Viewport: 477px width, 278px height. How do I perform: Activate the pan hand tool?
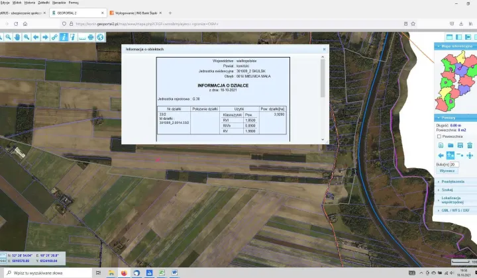[17, 37]
